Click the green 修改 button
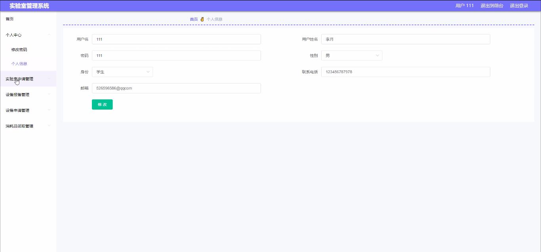The image size is (541, 252). [x=102, y=104]
